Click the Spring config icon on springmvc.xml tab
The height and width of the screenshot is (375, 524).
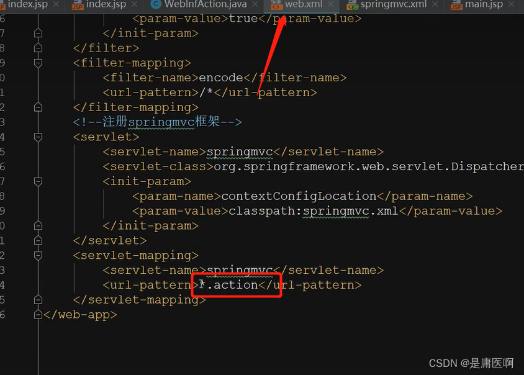[x=352, y=5]
